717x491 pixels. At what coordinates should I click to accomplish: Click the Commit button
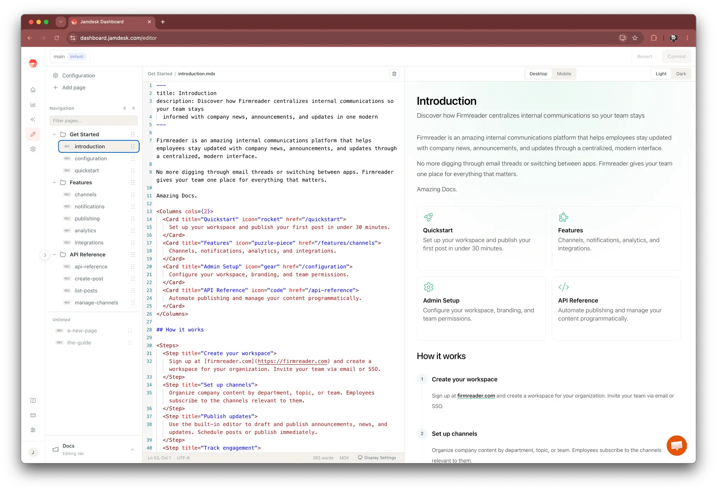coord(676,56)
